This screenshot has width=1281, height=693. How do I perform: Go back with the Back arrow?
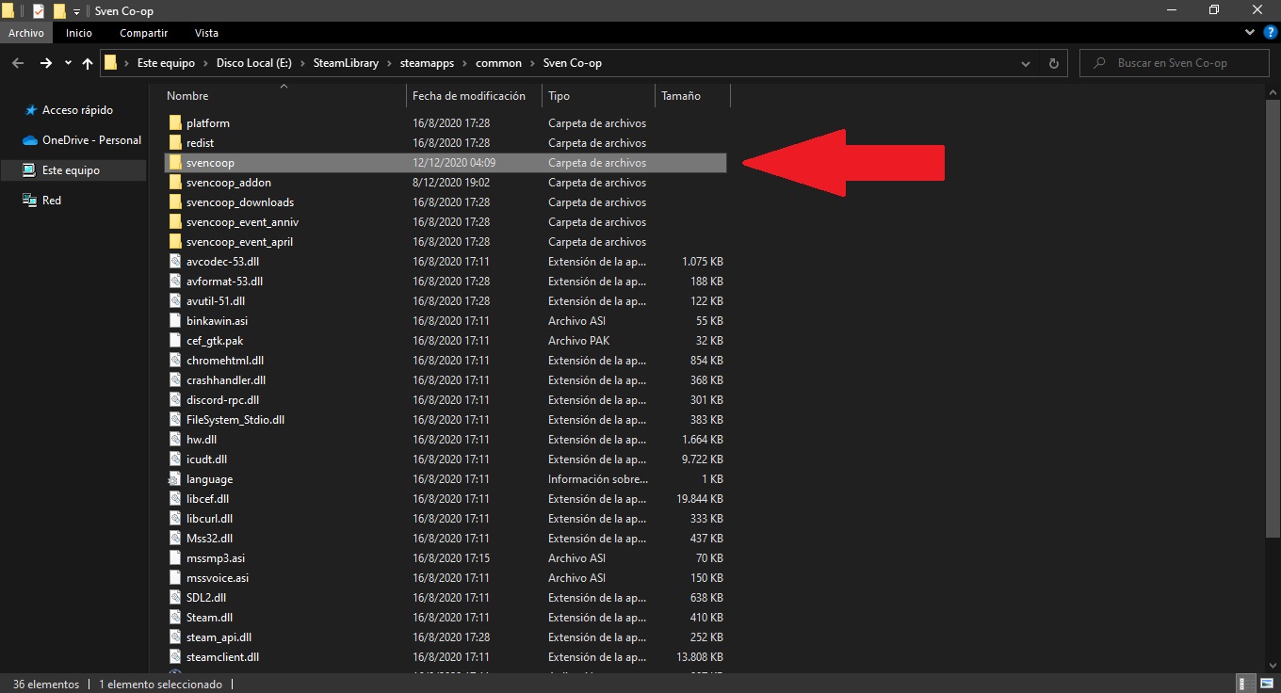pos(18,63)
